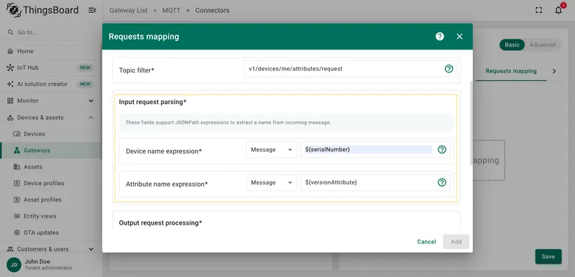575x277 pixels.
Task: Click the Add button in dialog
Action: click(x=456, y=242)
